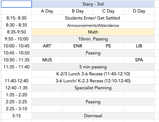The width and height of the screenshot is (159, 122).
Task: Select the ENR cell
Action: 78,46
